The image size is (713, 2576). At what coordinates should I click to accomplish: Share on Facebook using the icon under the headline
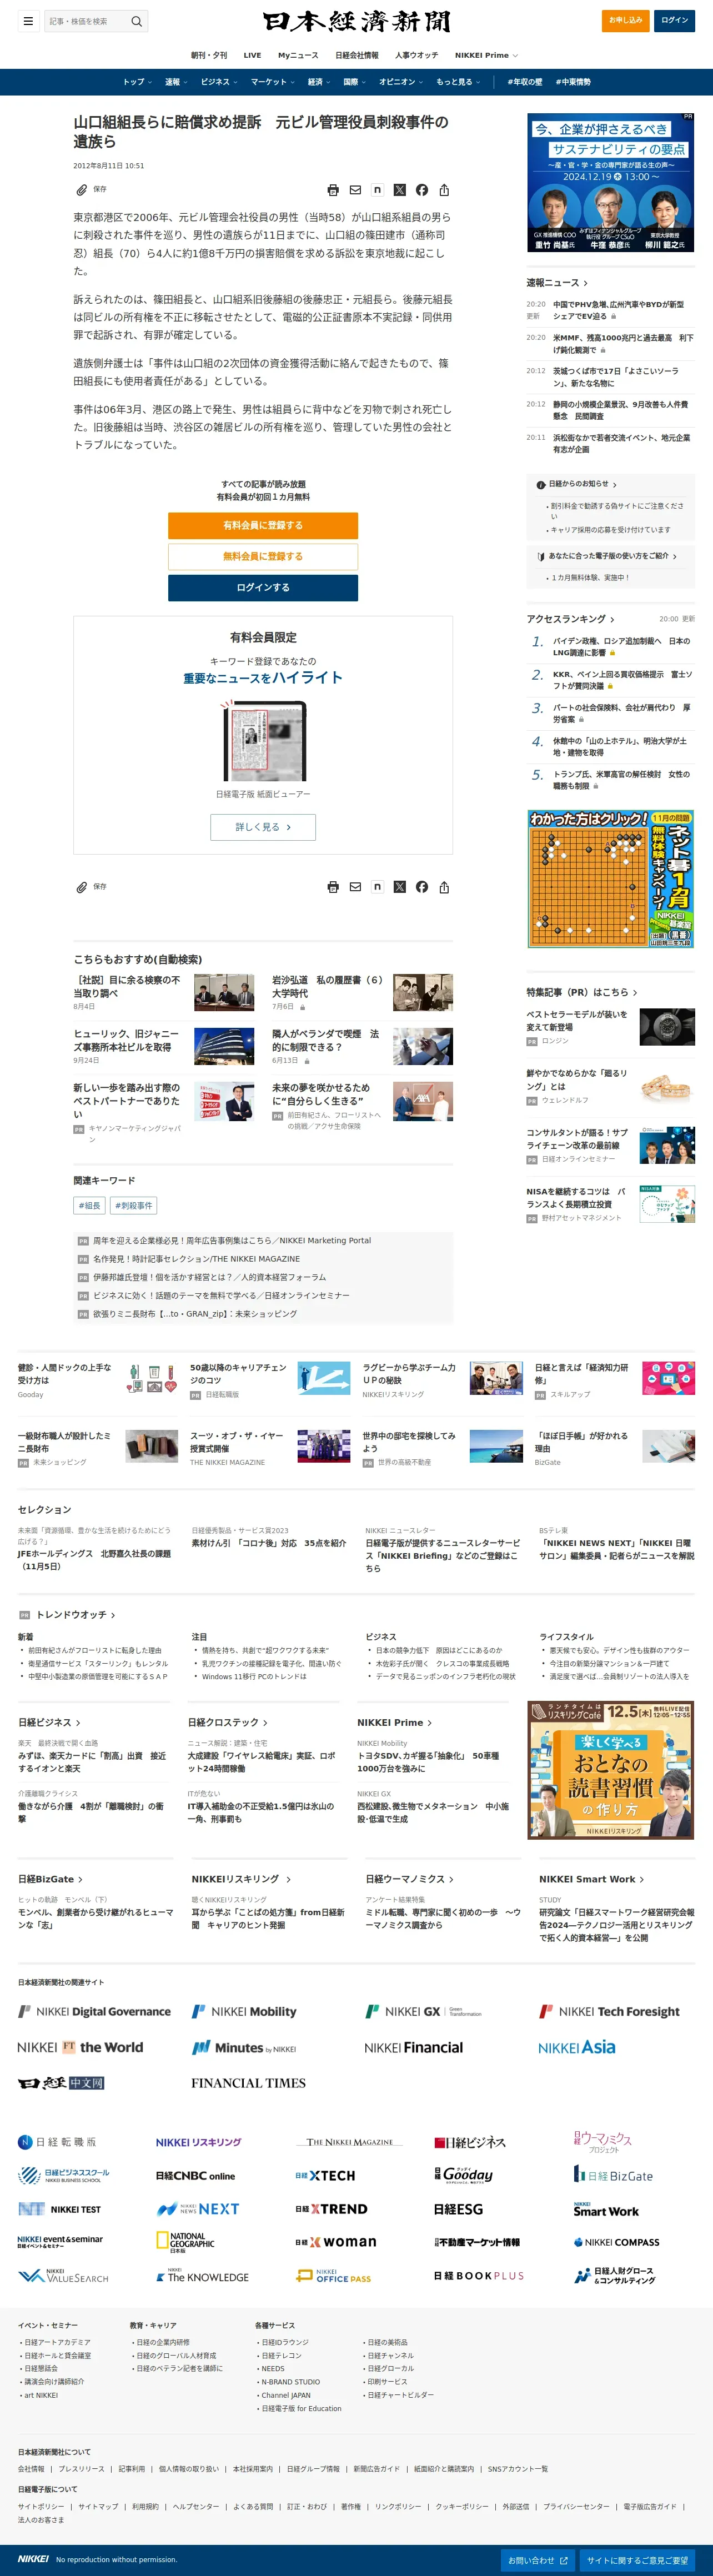pos(422,190)
